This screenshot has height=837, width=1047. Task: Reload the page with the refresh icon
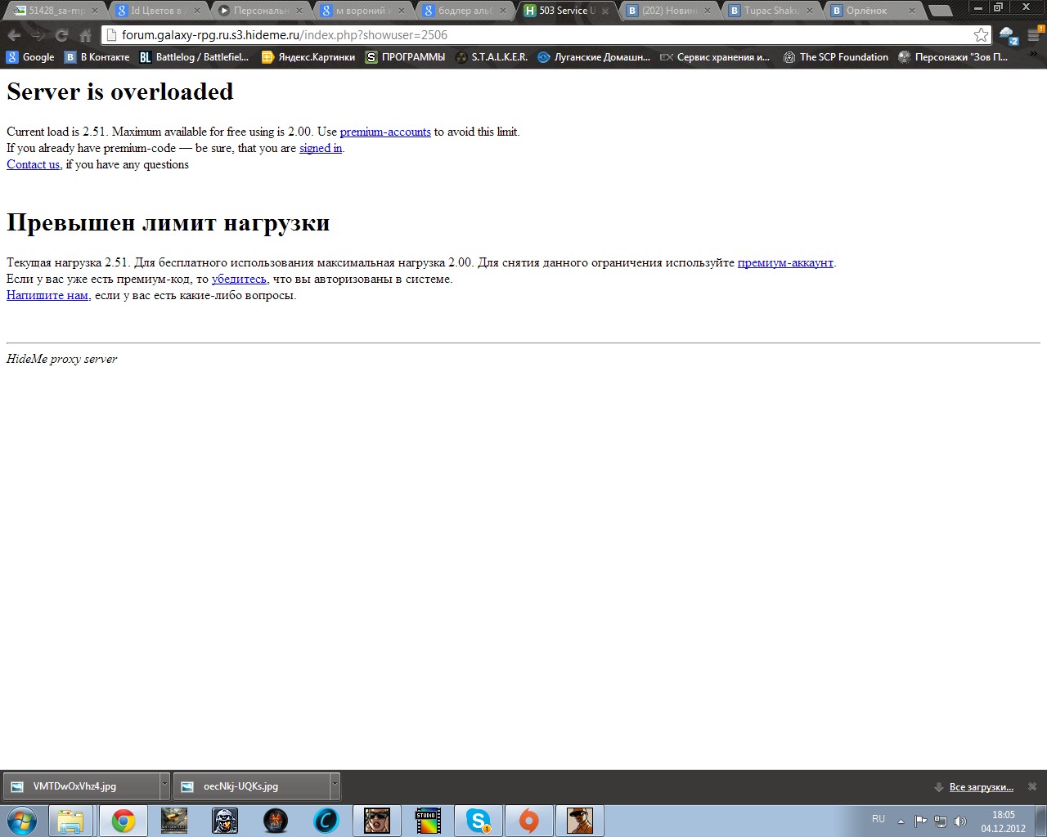point(61,35)
